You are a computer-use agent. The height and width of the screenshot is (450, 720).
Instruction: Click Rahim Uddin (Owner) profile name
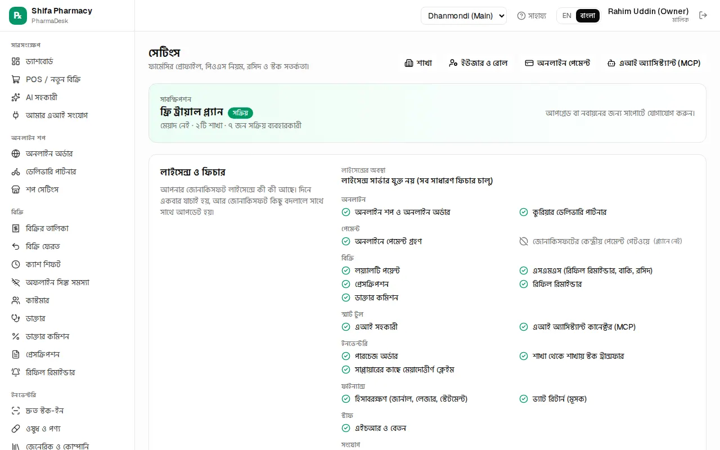pos(648,11)
